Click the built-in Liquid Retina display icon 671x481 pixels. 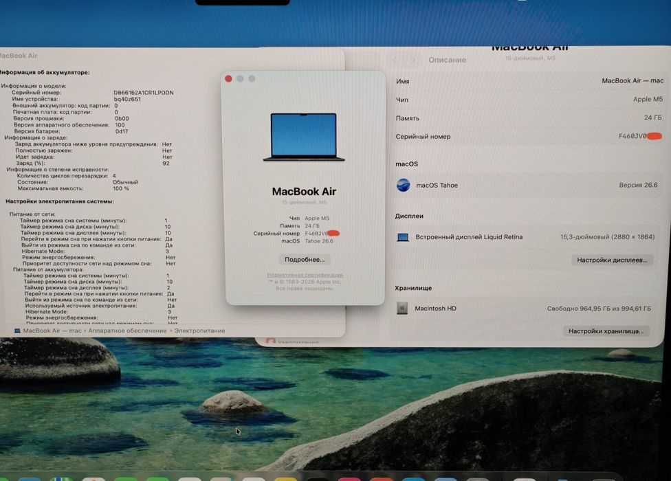click(x=403, y=237)
